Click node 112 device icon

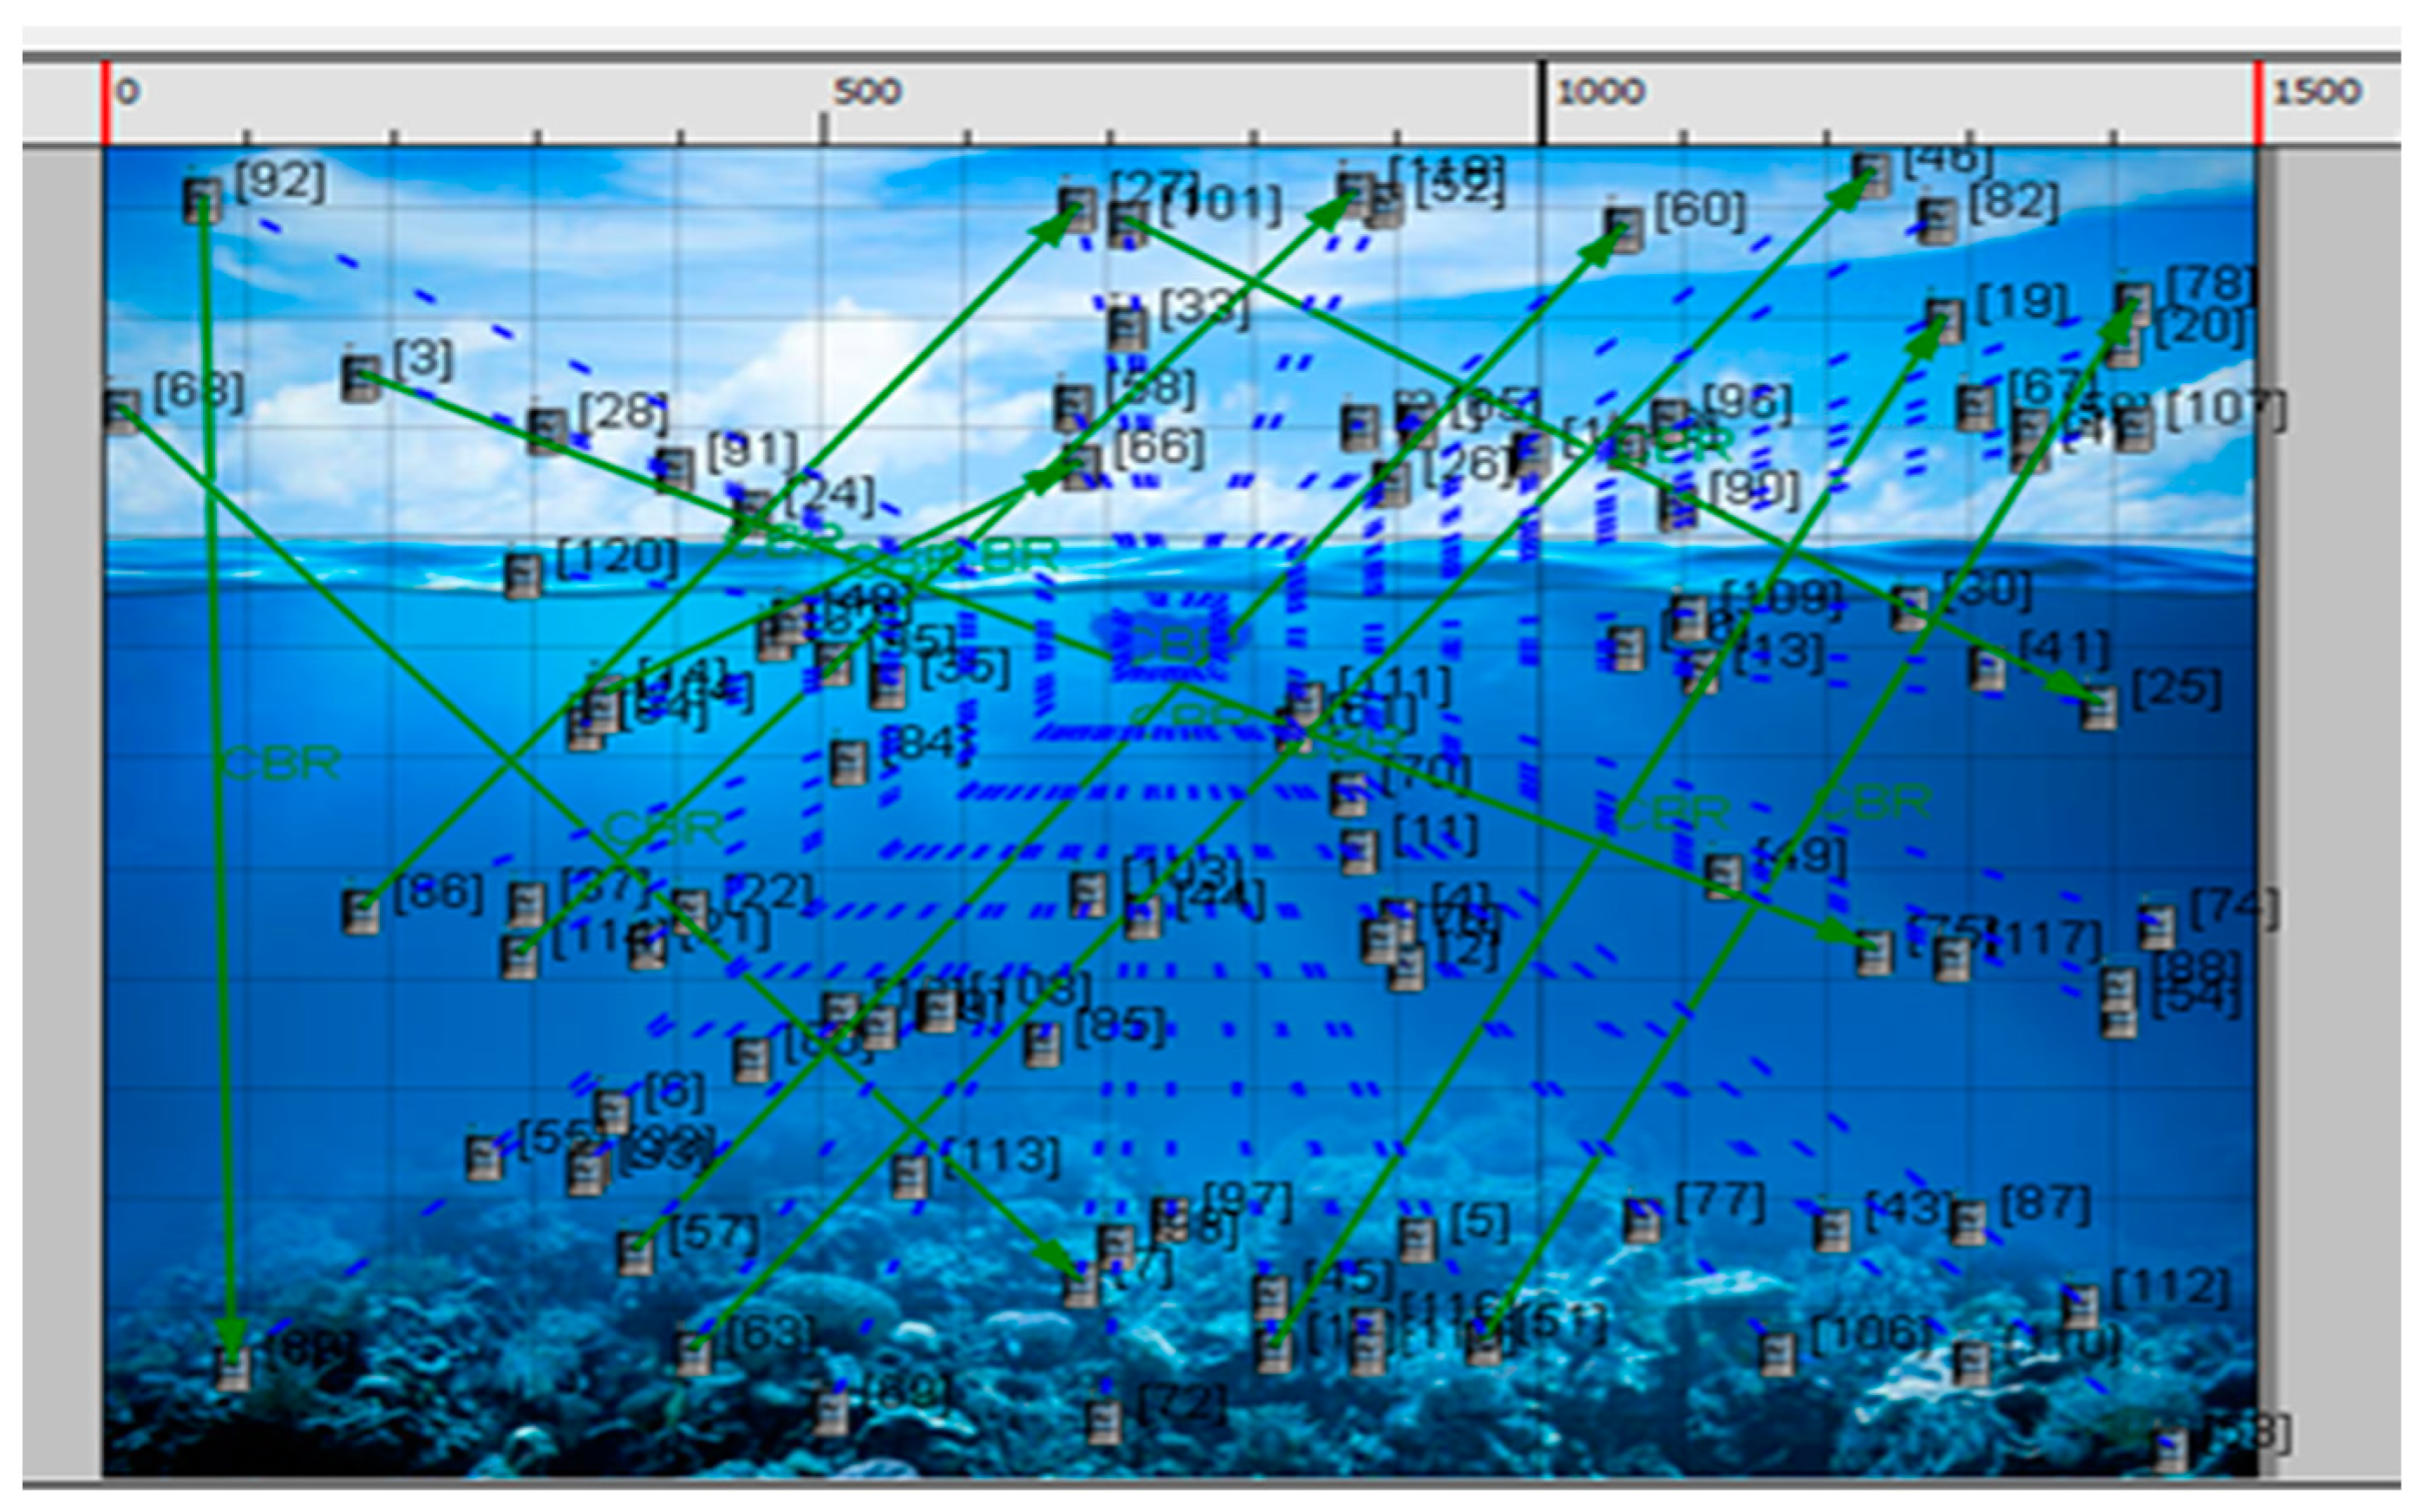point(2080,1306)
